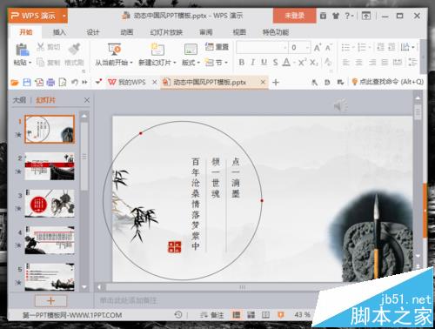Toggle Underline formatting

[264, 62]
